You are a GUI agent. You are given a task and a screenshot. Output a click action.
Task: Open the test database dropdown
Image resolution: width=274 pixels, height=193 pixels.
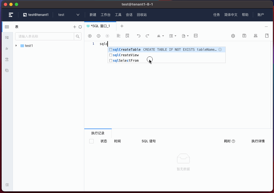tap(69, 15)
